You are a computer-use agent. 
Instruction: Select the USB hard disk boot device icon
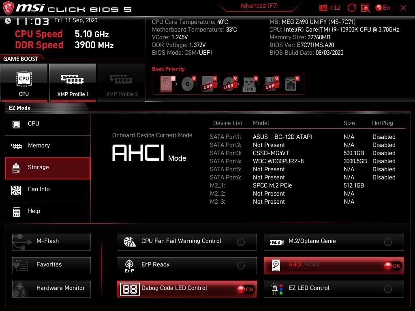209,84
